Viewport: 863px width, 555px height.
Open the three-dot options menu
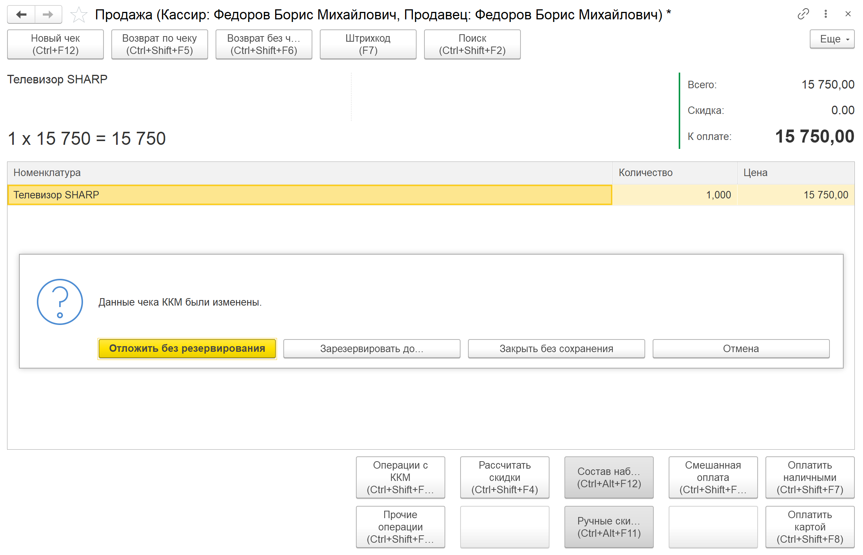pos(825,14)
